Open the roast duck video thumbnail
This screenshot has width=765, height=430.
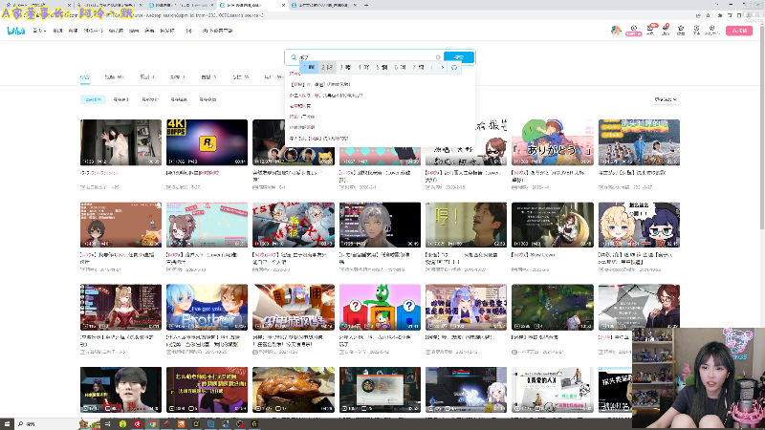294,390
